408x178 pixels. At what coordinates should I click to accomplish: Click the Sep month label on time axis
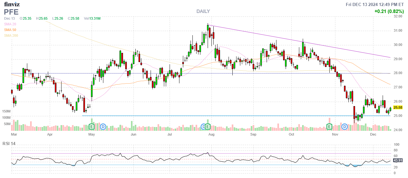[253, 134]
